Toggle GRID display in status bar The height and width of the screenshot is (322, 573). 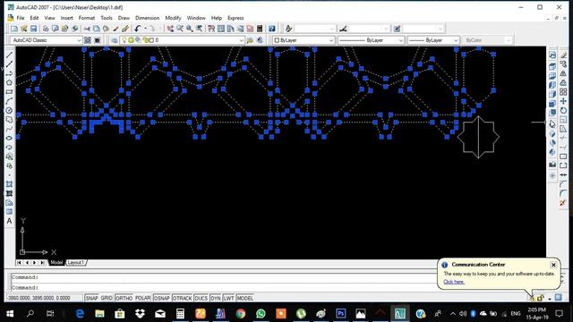click(x=107, y=298)
